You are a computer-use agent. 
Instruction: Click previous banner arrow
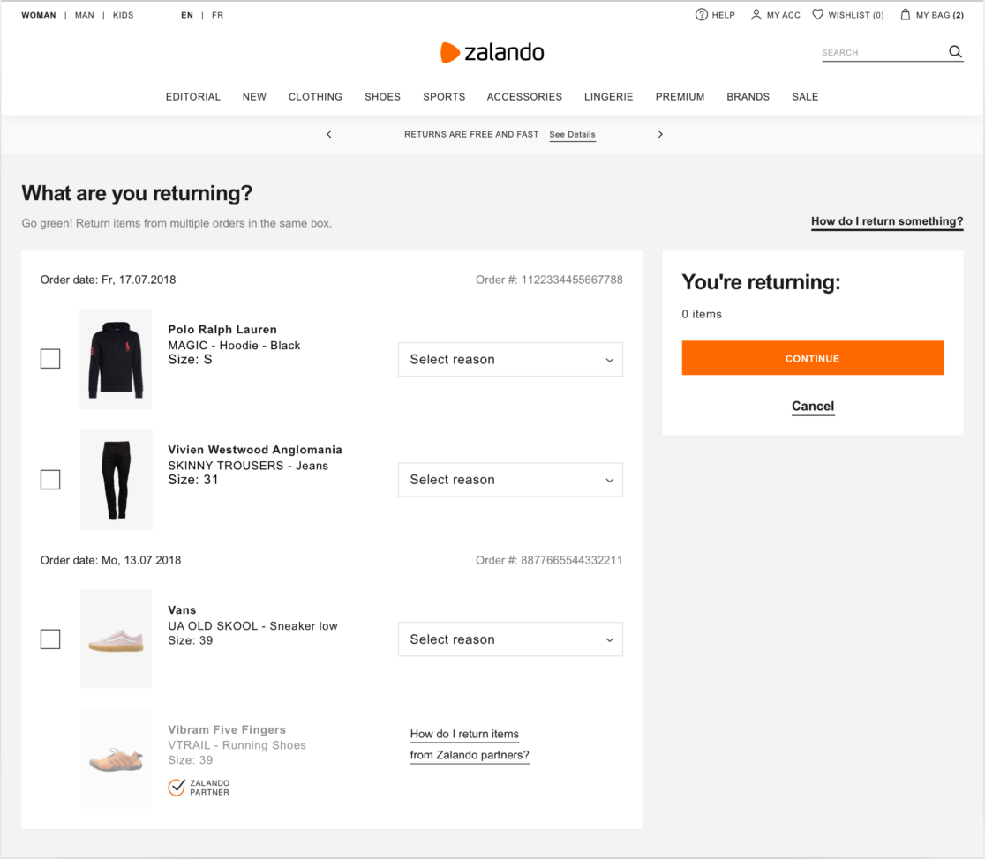329,134
